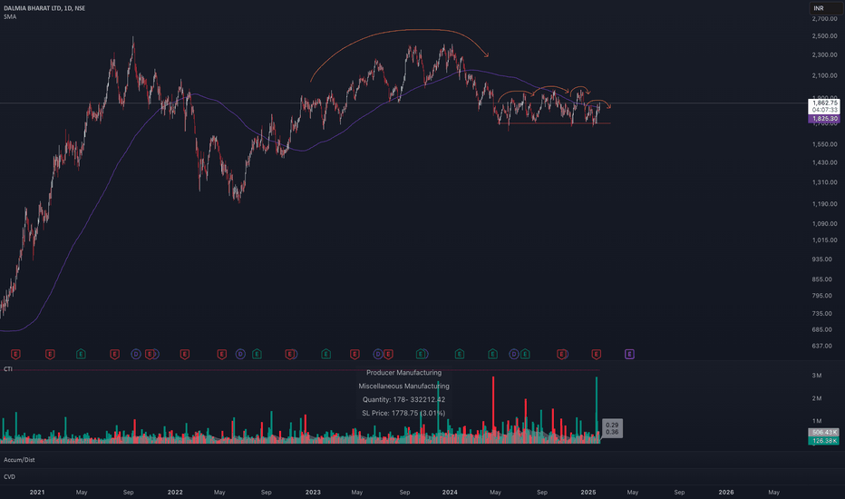
Task: Expand the CVD indicator pane
Action: [x=9, y=477]
